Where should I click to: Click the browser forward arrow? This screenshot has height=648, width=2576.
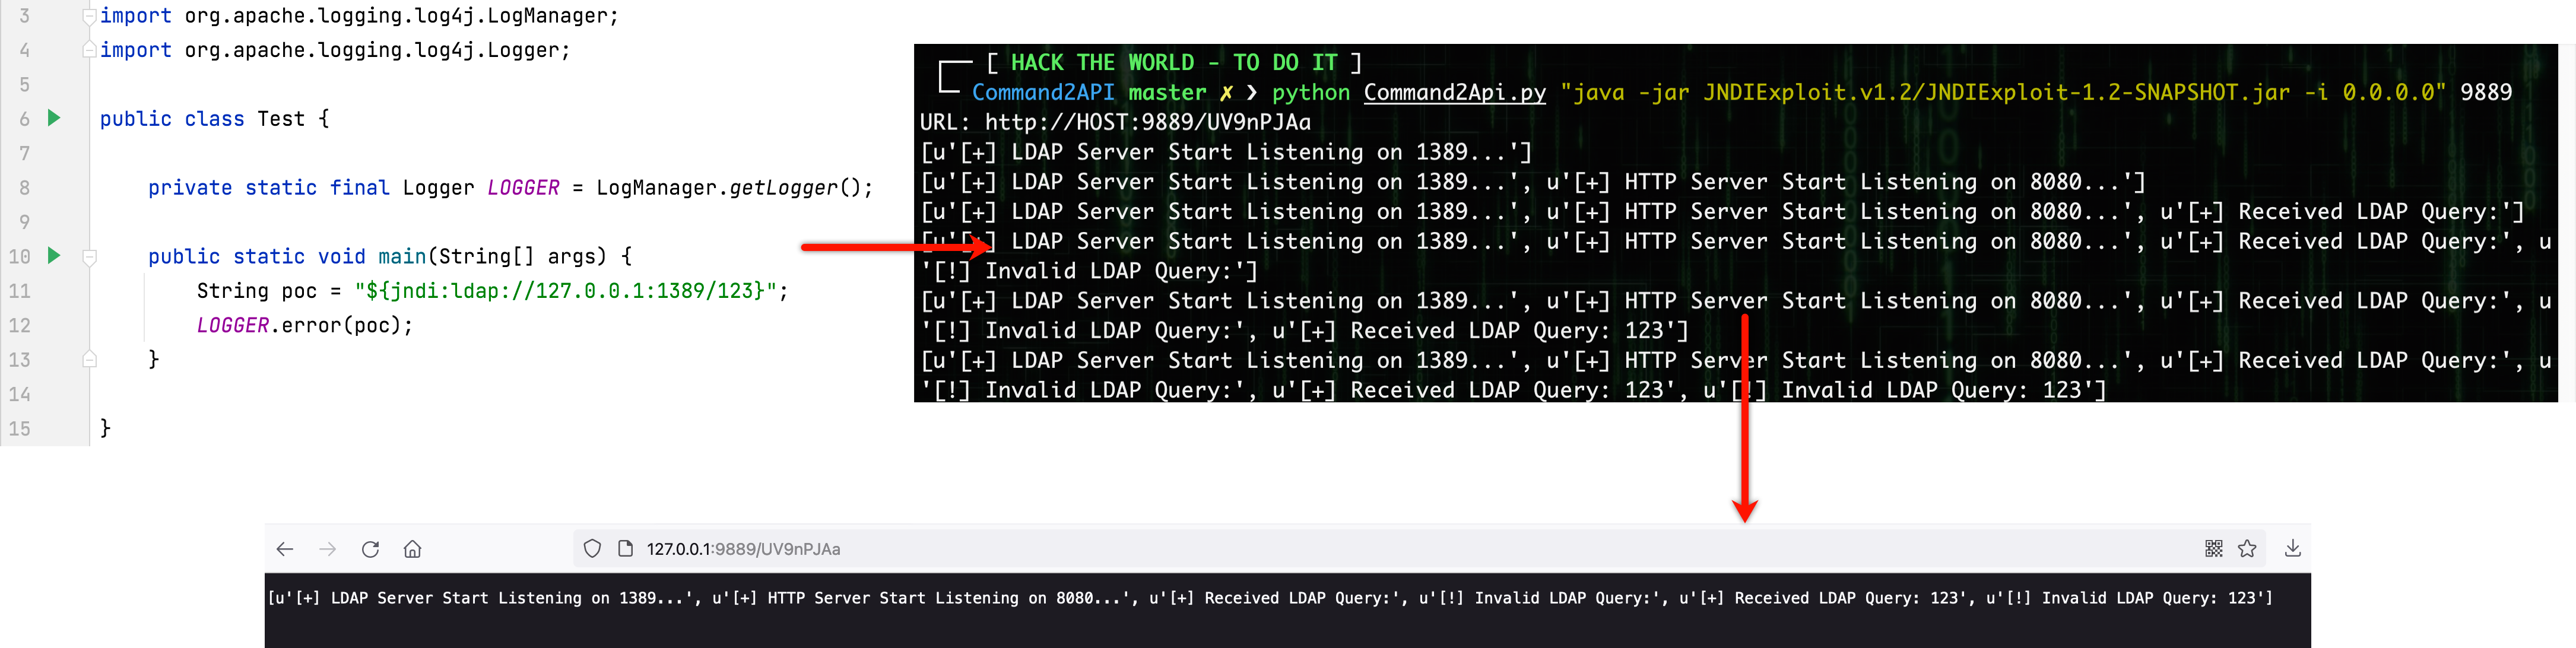pyautogui.click(x=327, y=549)
